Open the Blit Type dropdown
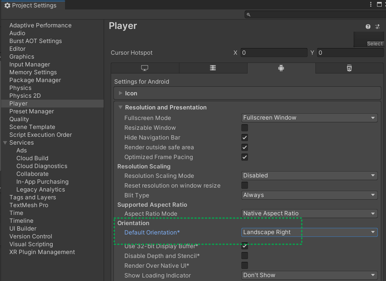 [x=310, y=195]
